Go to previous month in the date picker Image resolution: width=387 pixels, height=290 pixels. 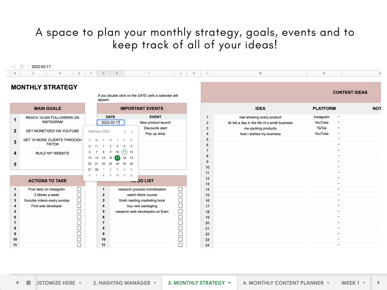coord(125,131)
